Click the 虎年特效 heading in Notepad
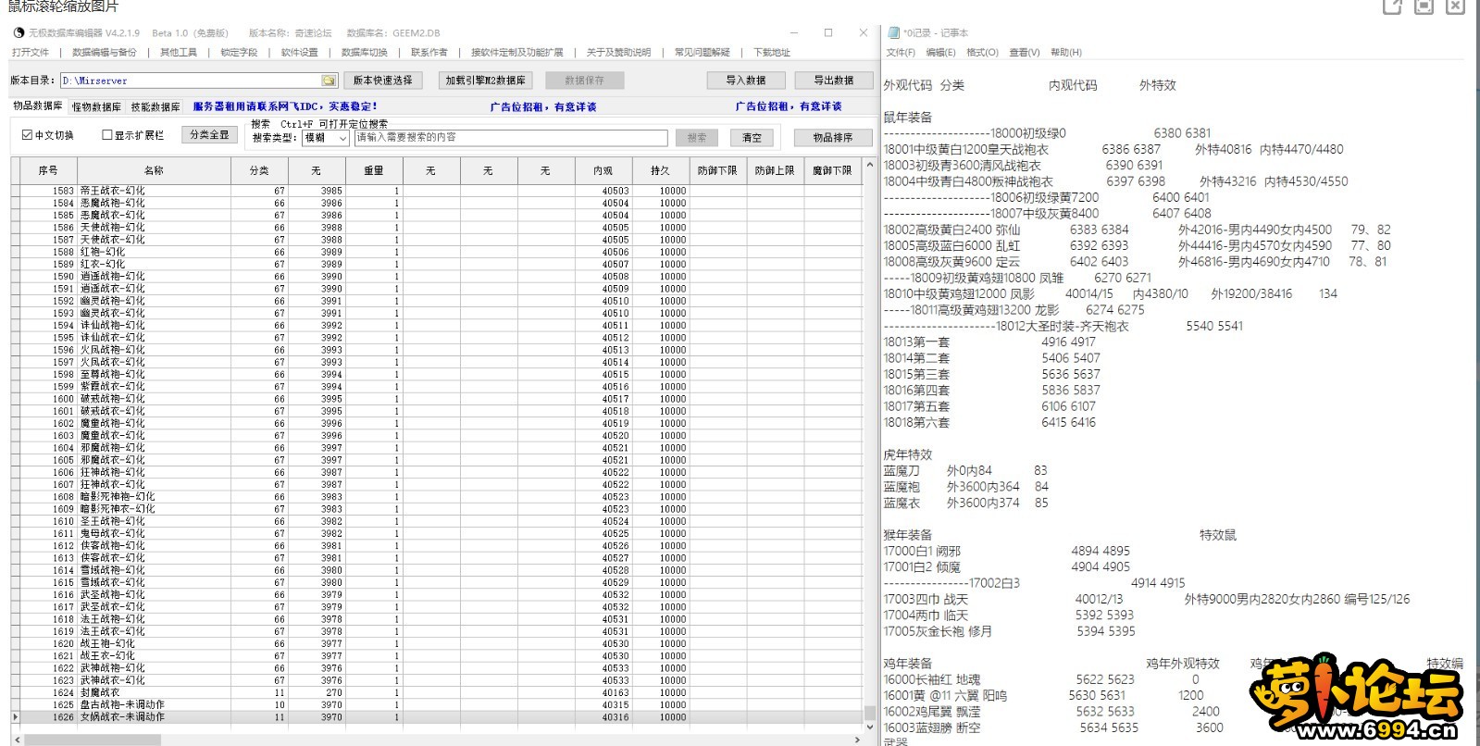This screenshot has width=1480, height=746. coord(907,454)
